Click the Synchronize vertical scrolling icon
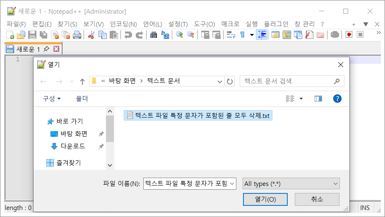385x217 pixels. click(x=205, y=35)
